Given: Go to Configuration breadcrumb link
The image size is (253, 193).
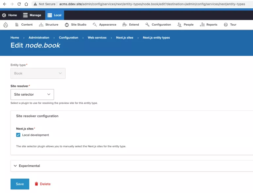Looking at the screenshot, I should click(x=69, y=37).
